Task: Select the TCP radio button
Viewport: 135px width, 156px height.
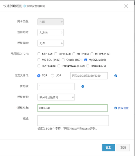Action: pos(39,76)
